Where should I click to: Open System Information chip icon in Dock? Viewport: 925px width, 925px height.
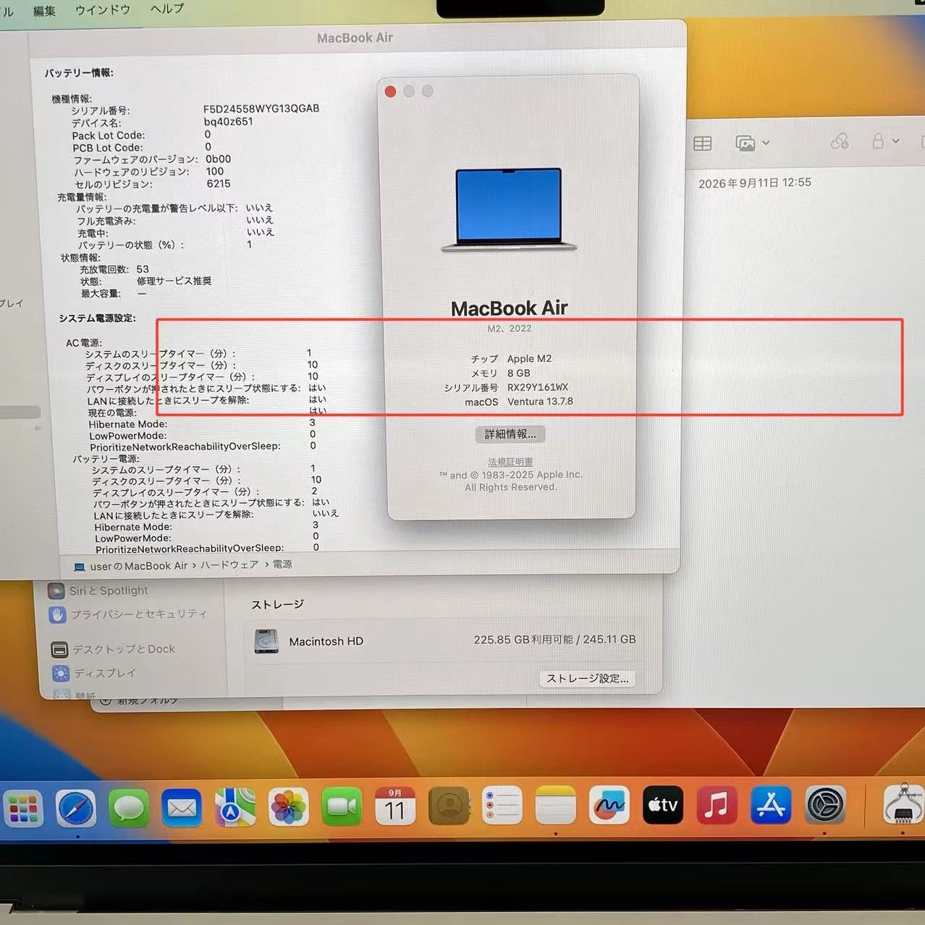pyautogui.click(x=903, y=805)
